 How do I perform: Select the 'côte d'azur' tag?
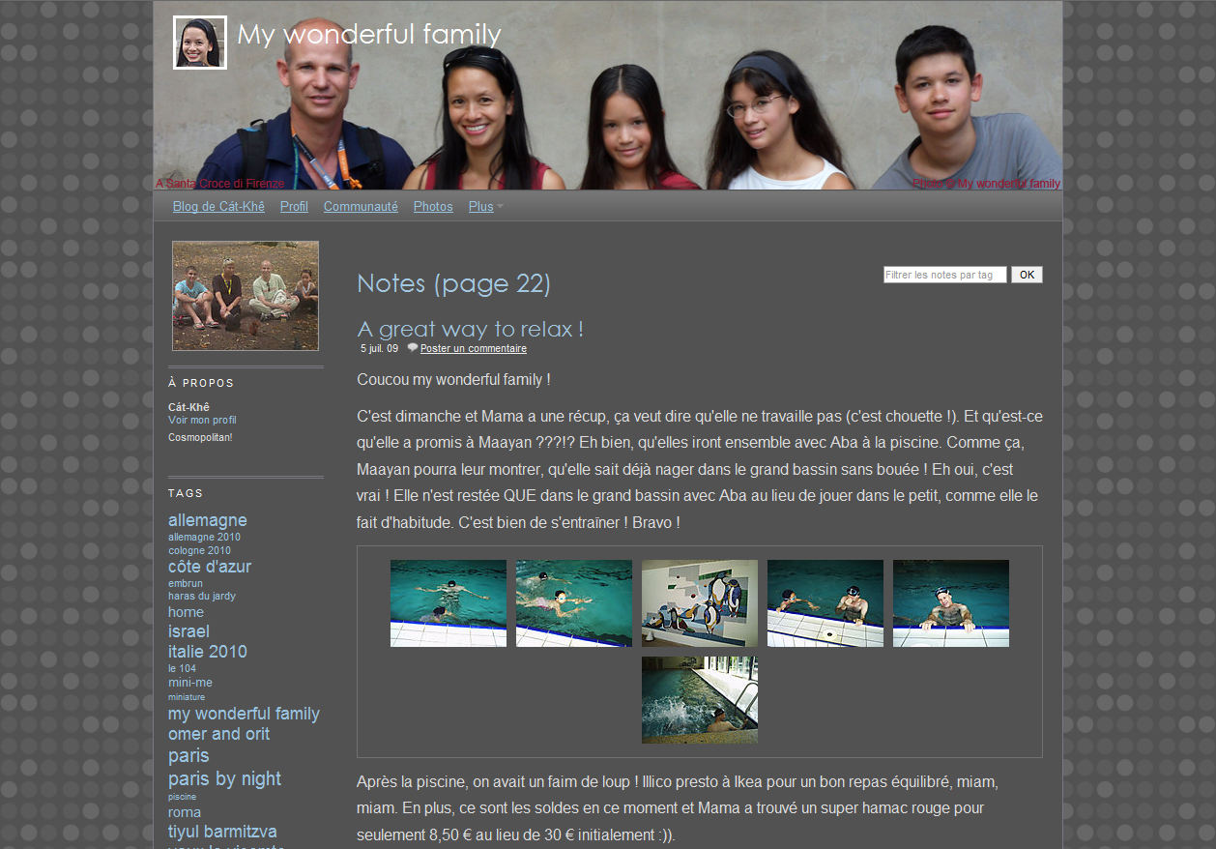coord(210,567)
